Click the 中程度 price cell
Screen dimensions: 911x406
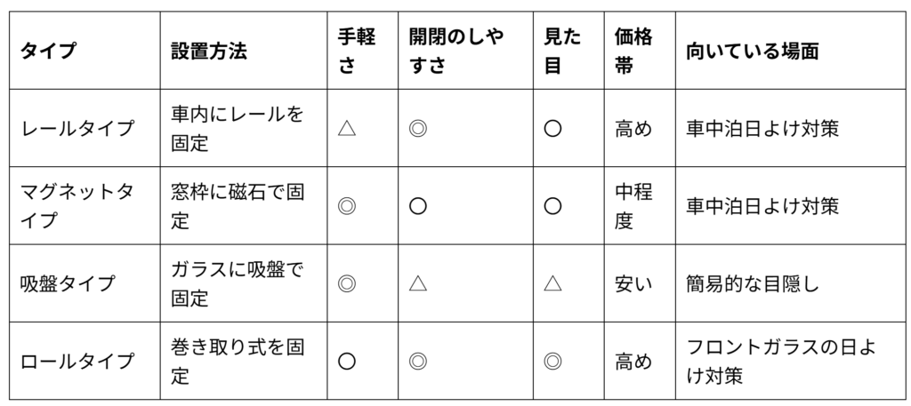point(633,206)
